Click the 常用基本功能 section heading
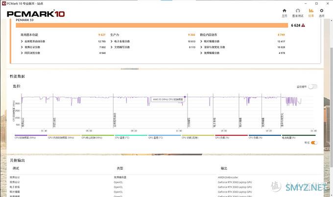Viewport: 333px width, 197px height. click(29, 35)
